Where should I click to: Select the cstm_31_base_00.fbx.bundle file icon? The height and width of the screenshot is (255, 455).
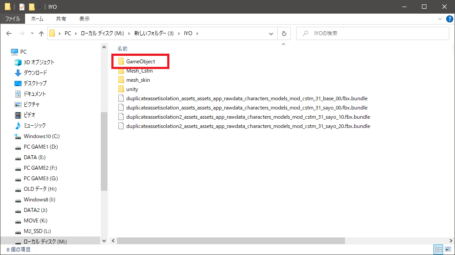(121, 98)
